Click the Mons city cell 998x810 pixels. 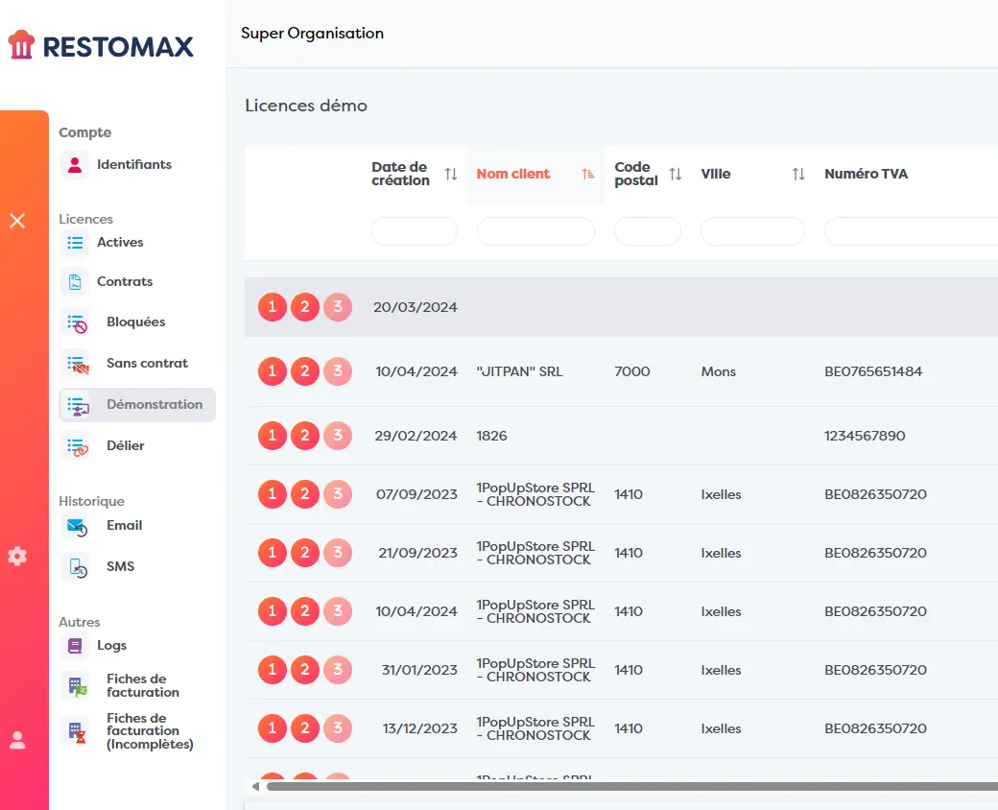click(x=719, y=371)
